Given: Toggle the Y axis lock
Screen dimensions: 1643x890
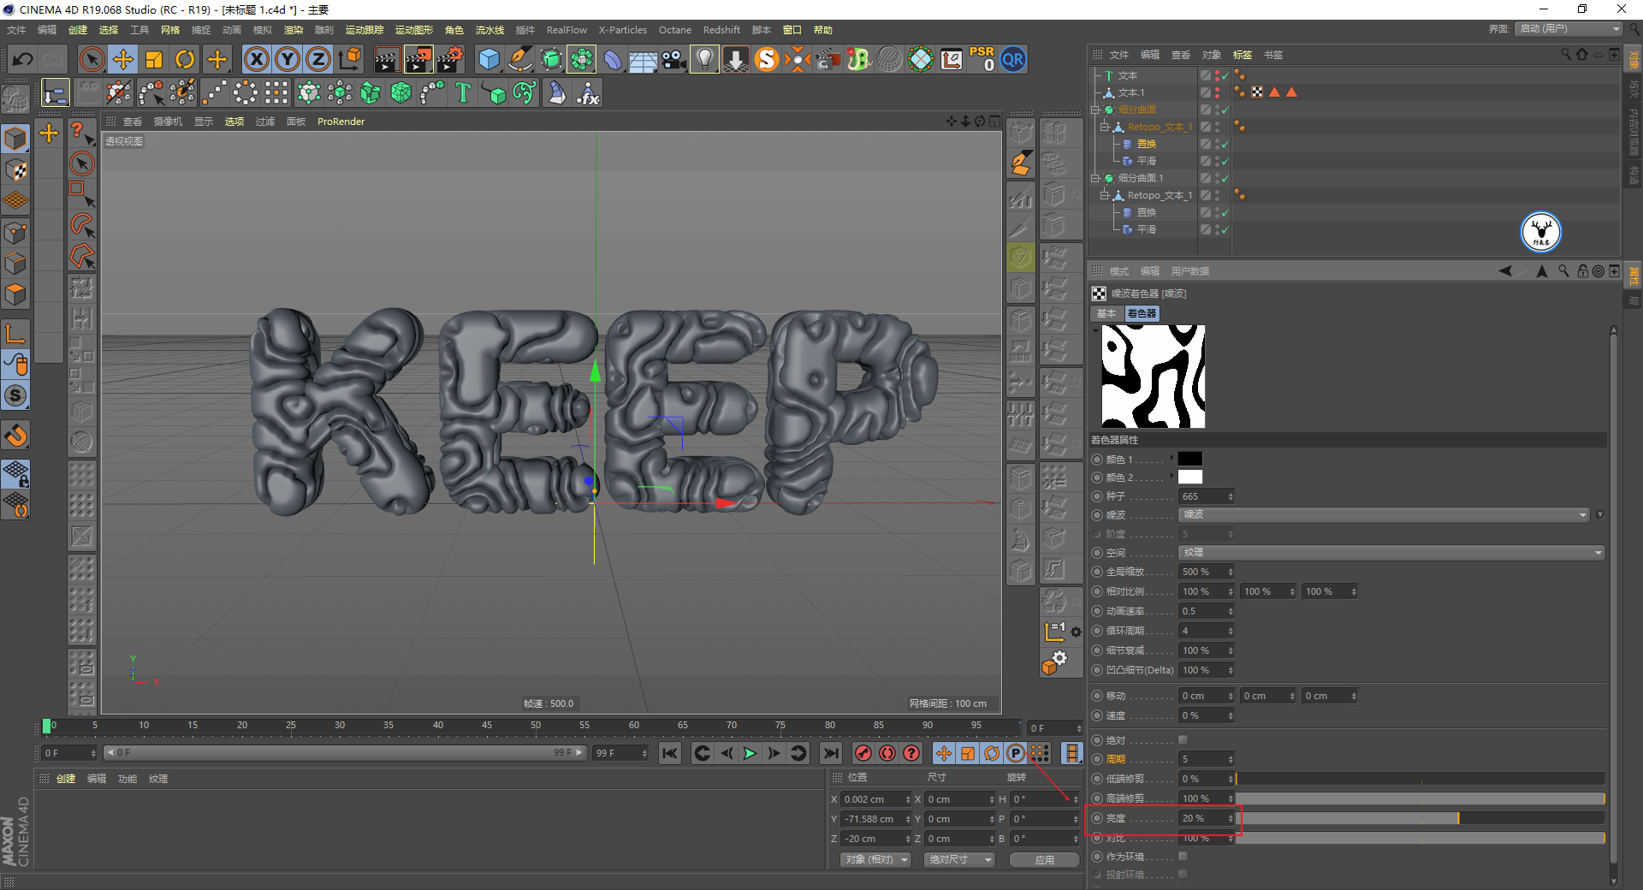Looking at the screenshot, I should pos(288,60).
